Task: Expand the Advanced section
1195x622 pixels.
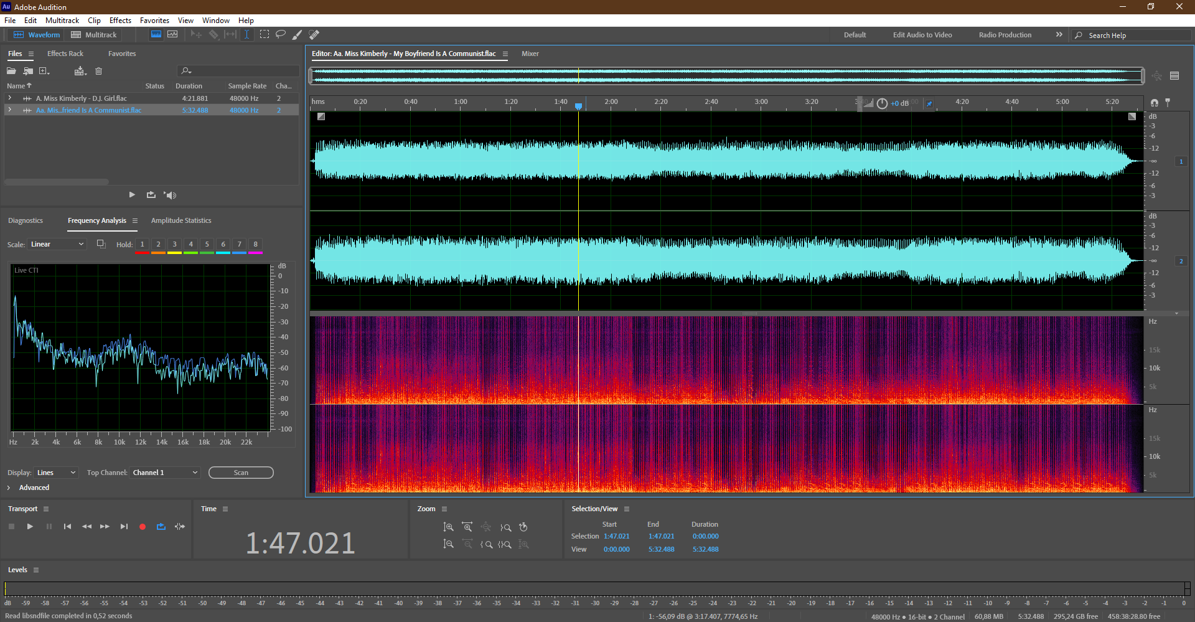Action: [x=9, y=488]
